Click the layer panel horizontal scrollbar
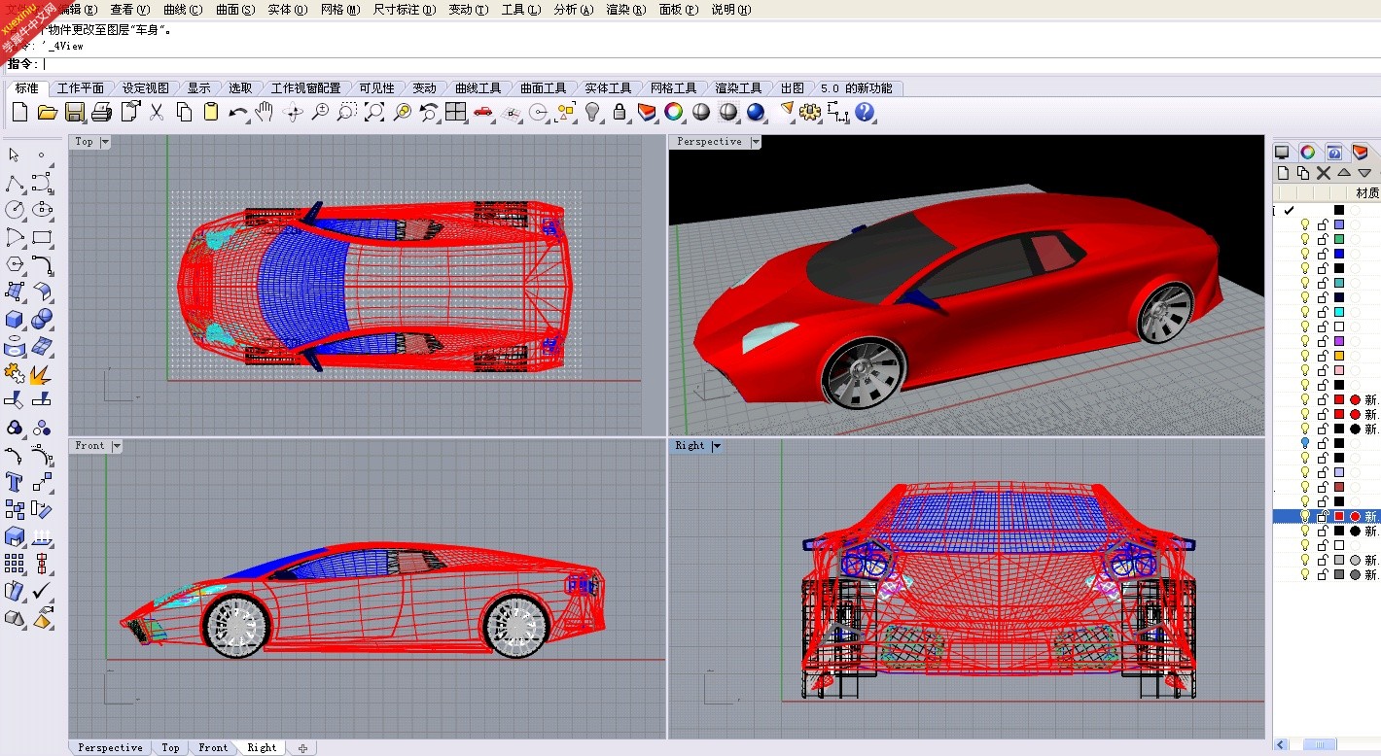 [x=1320, y=745]
